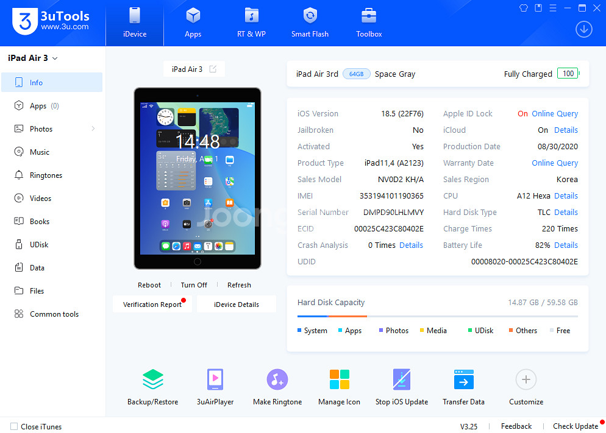Edit the iPad Air 3 device name

point(213,69)
